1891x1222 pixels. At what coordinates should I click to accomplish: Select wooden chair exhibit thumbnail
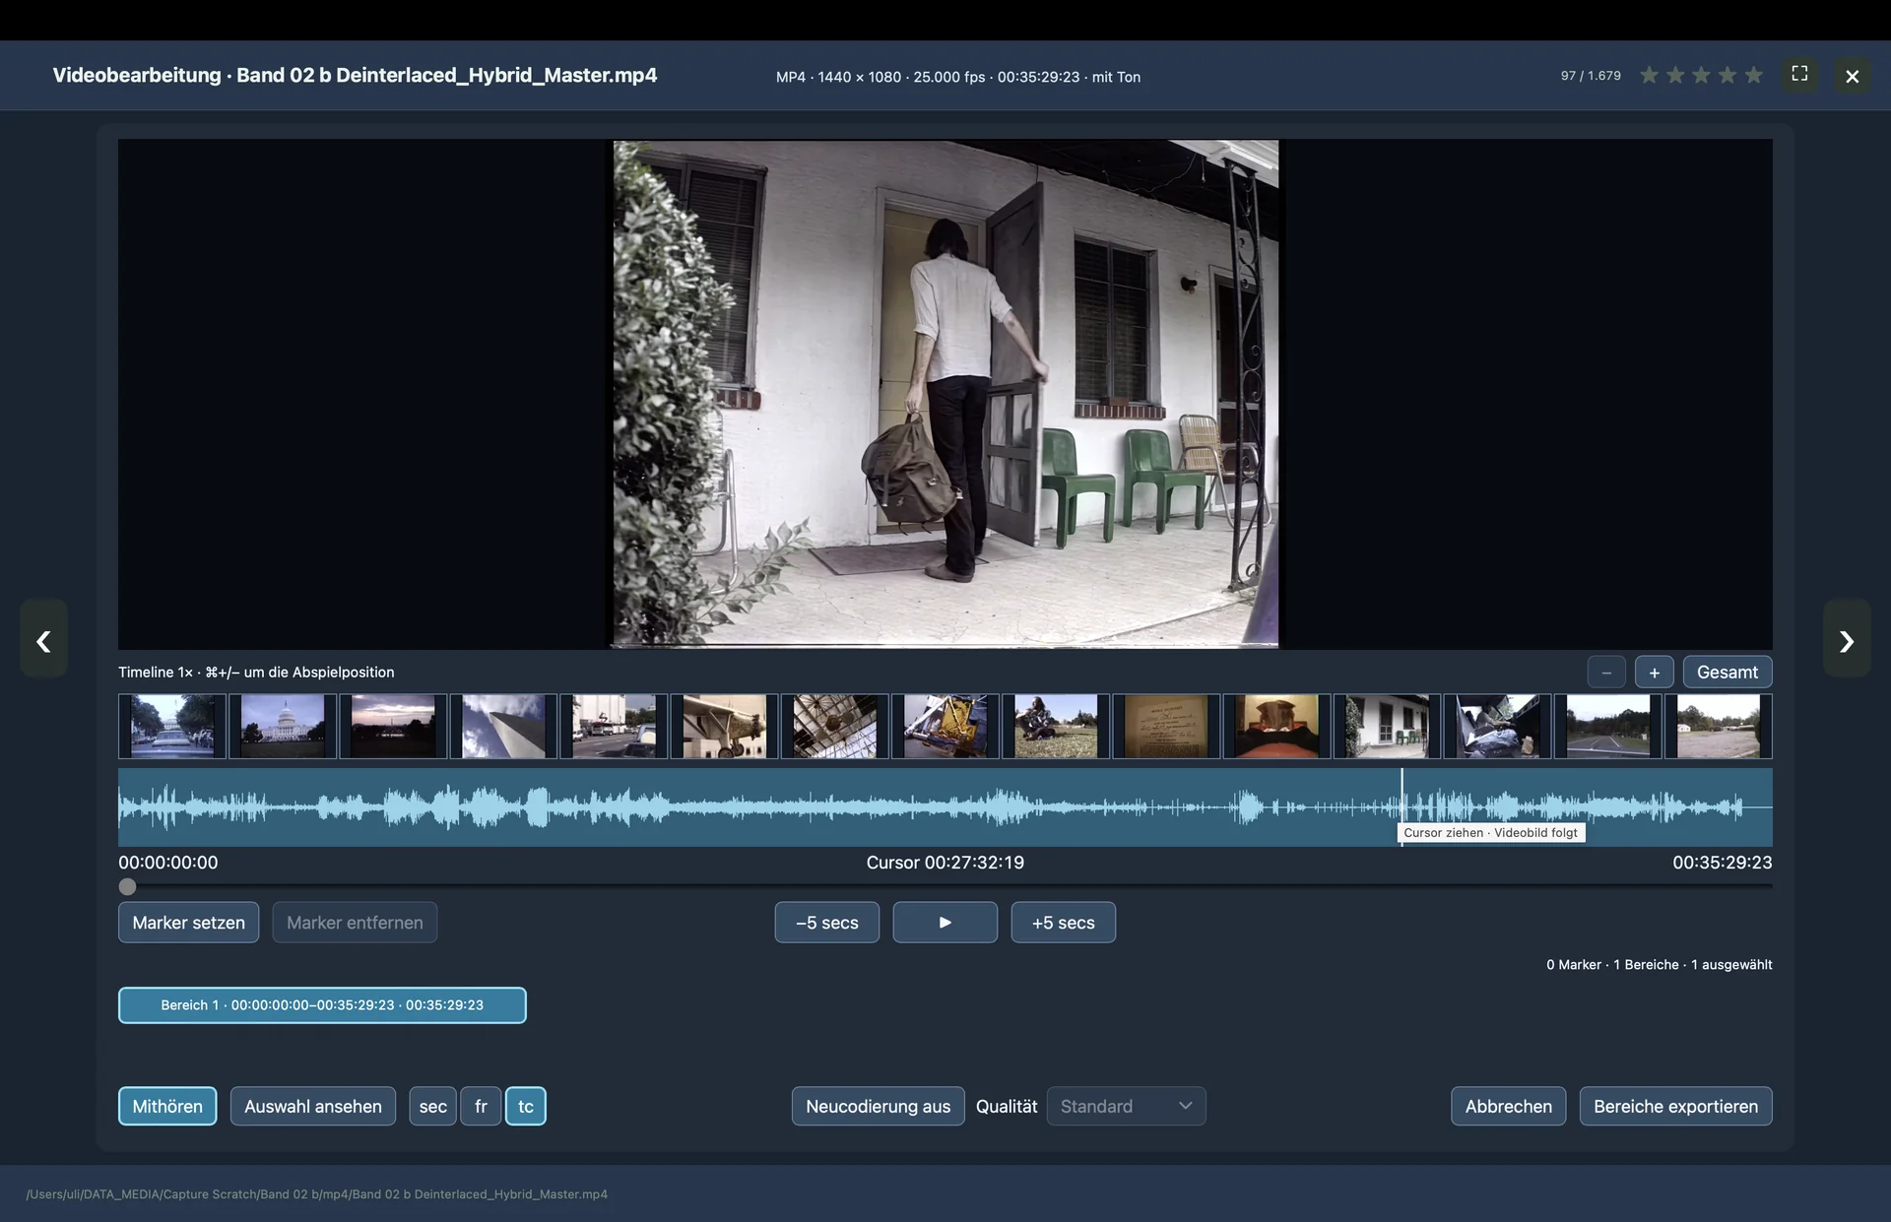(x=1276, y=727)
